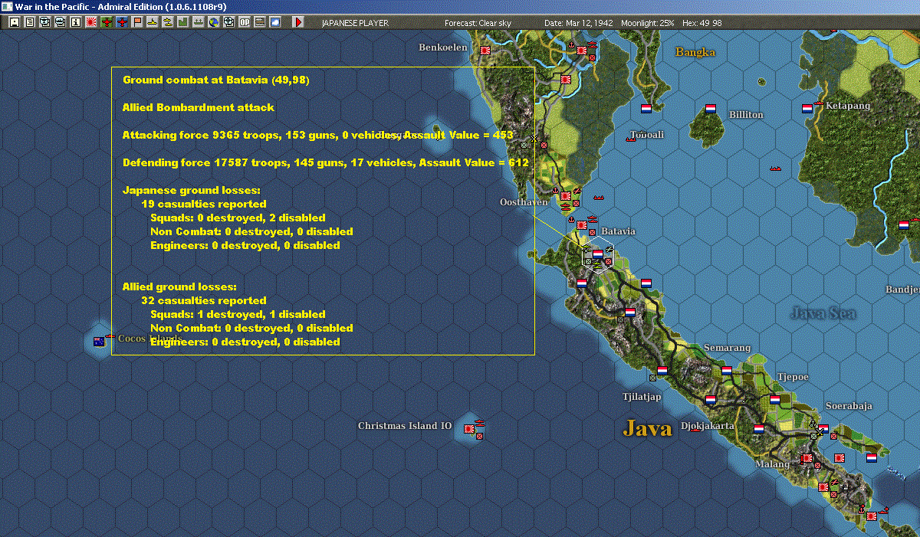
Task: Open the globe world map toolbar icon
Action: [213, 22]
